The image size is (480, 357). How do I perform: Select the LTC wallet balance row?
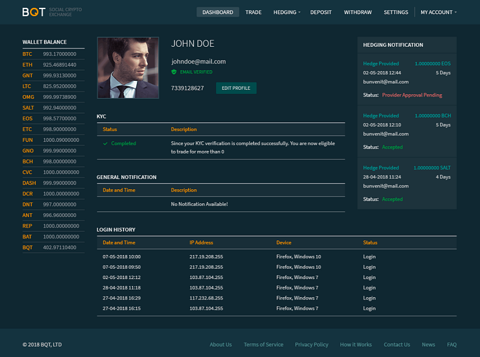click(x=53, y=86)
